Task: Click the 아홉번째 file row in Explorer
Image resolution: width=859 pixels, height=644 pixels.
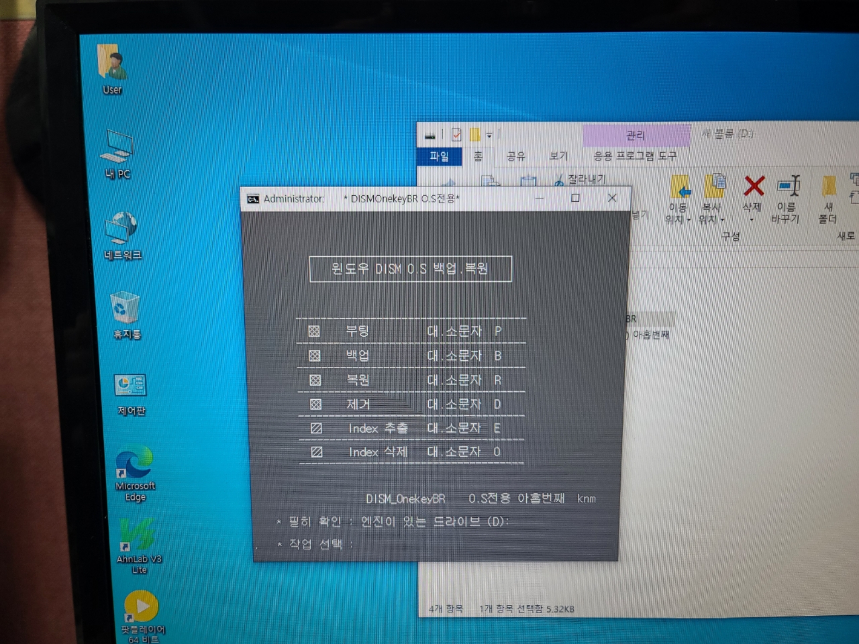Action: (x=650, y=334)
